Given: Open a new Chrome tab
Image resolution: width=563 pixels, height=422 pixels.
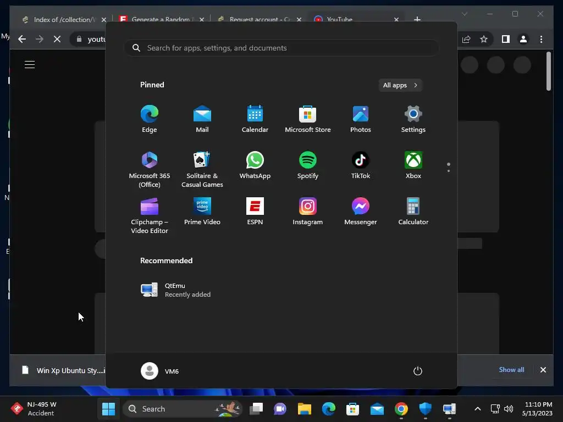Looking at the screenshot, I should (417, 19).
